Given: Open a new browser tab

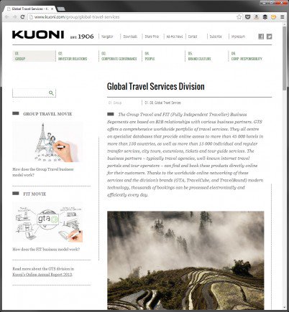Looking at the screenshot, I should point(61,9).
